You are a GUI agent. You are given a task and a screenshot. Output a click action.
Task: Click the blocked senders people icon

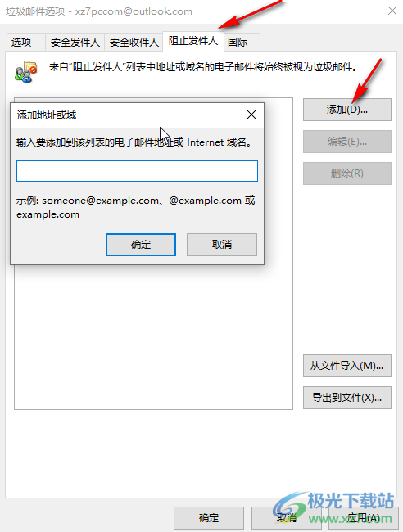tap(25, 71)
